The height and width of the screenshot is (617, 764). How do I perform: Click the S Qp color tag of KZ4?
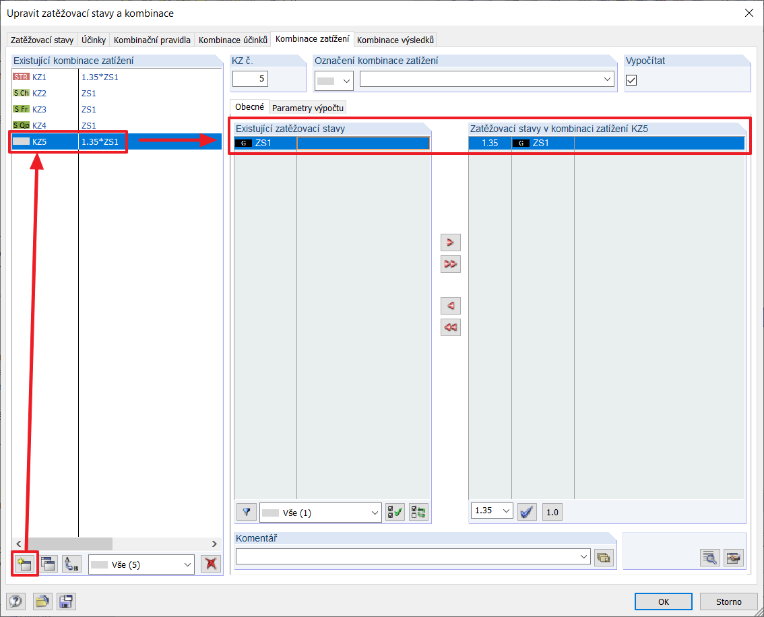pyautogui.click(x=22, y=125)
